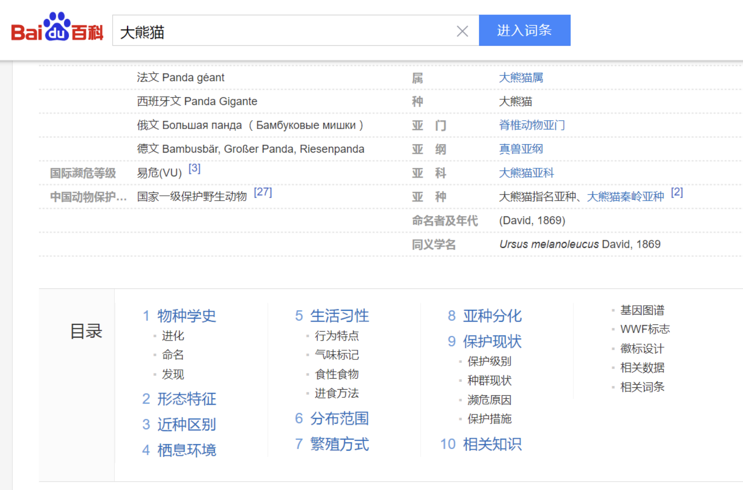743x490 pixels.
Task: Open the 大熊猫亚科 link
Action: pyautogui.click(x=526, y=173)
